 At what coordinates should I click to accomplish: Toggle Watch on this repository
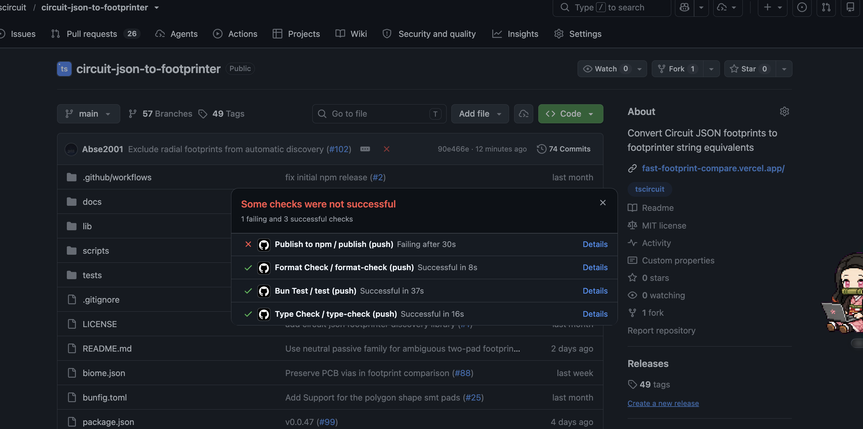(x=605, y=69)
